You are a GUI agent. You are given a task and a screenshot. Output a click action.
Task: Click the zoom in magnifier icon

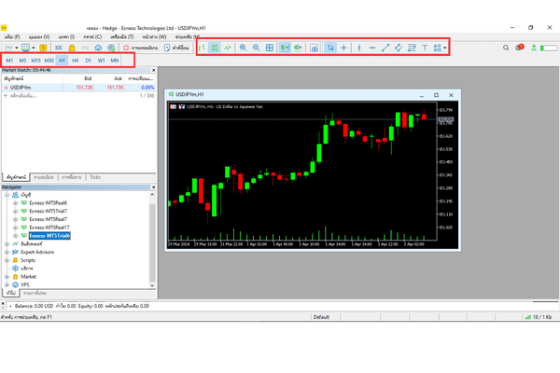coord(244,47)
